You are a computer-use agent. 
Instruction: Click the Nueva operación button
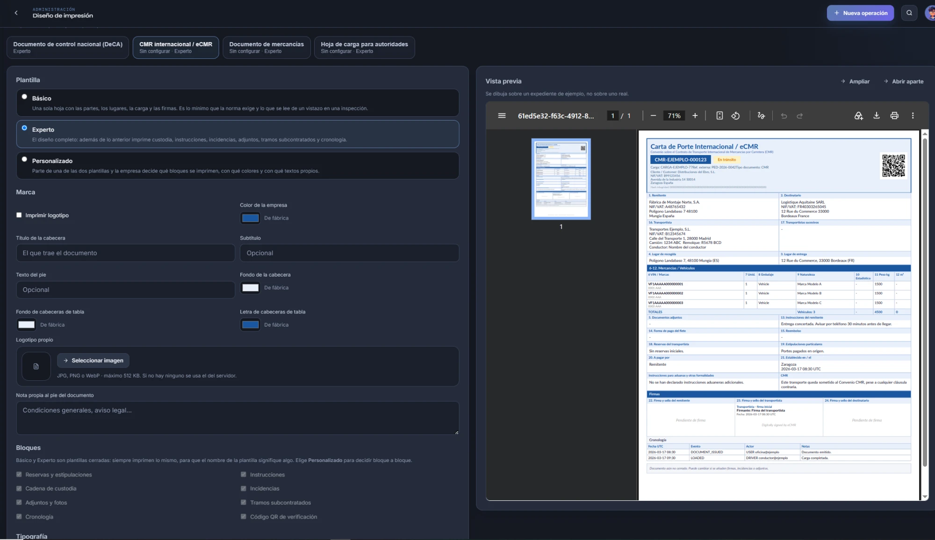pos(860,13)
